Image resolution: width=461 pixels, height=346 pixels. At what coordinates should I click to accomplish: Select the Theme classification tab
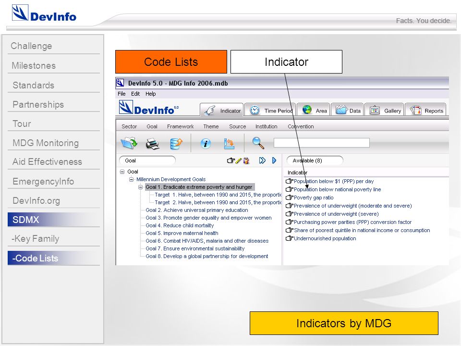(x=211, y=126)
